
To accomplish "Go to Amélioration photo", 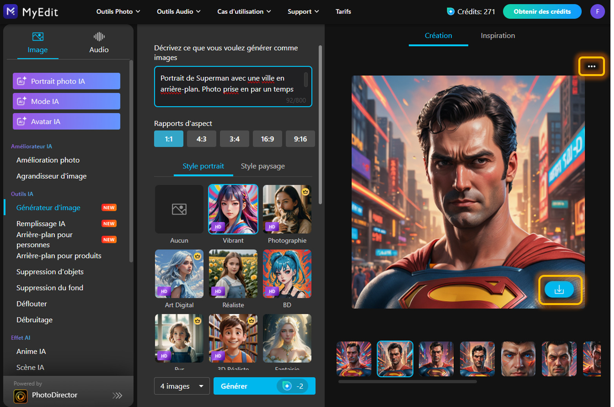I will tap(48, 160).
